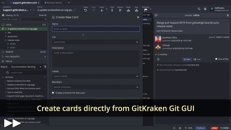Click the download icon in commit panel
The image size is (231, 130).
point(228,15)
